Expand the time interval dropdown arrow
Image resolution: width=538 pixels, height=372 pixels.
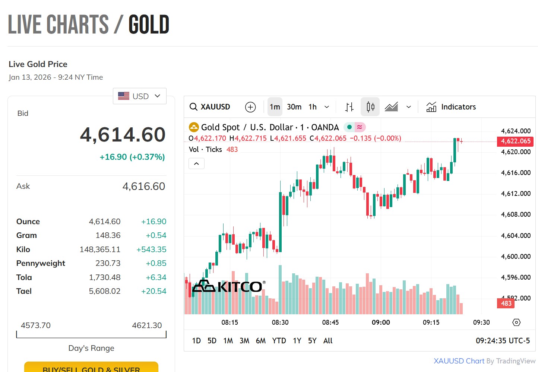point(327,107)
